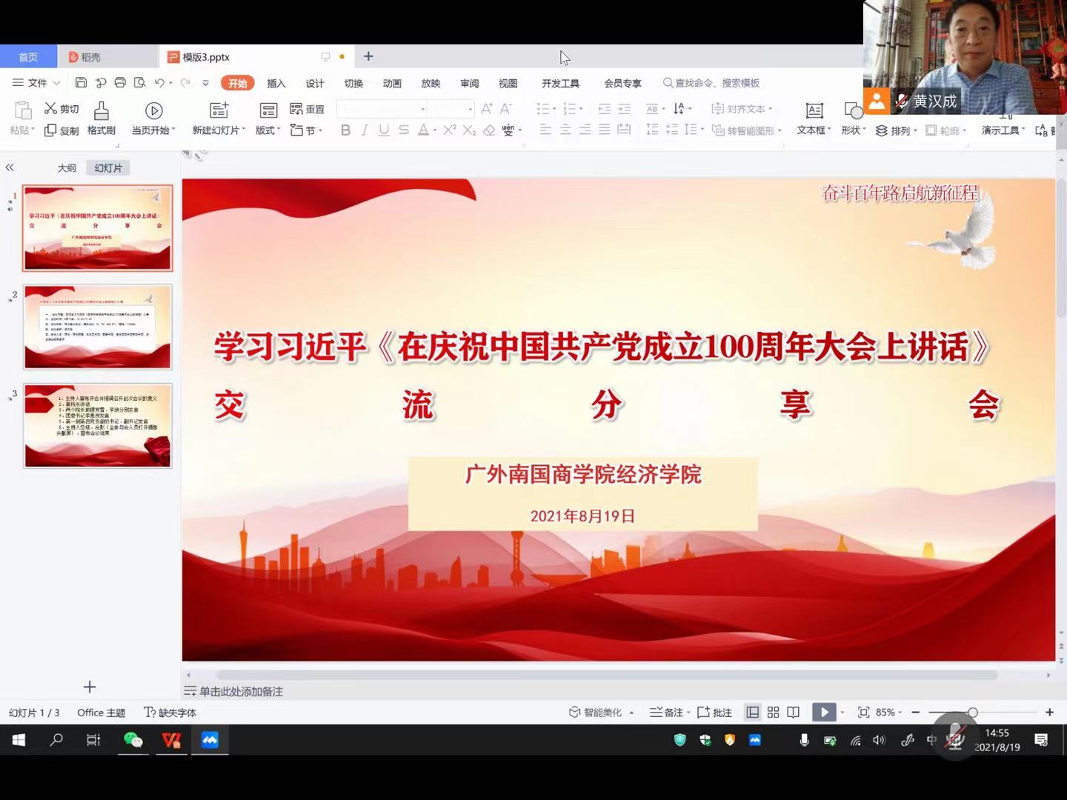Click the Smart Beautify (智能美化) button
Image resolution: width=1067 pixels, height=800 pixels.
tap(596, 712)
